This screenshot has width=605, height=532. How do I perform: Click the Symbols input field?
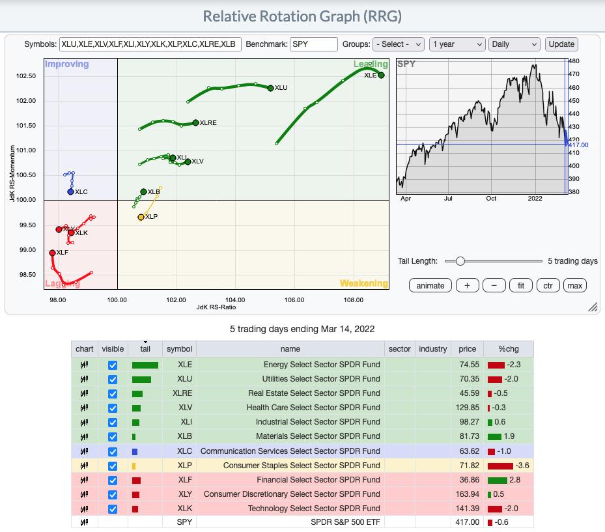coord(150,44)
